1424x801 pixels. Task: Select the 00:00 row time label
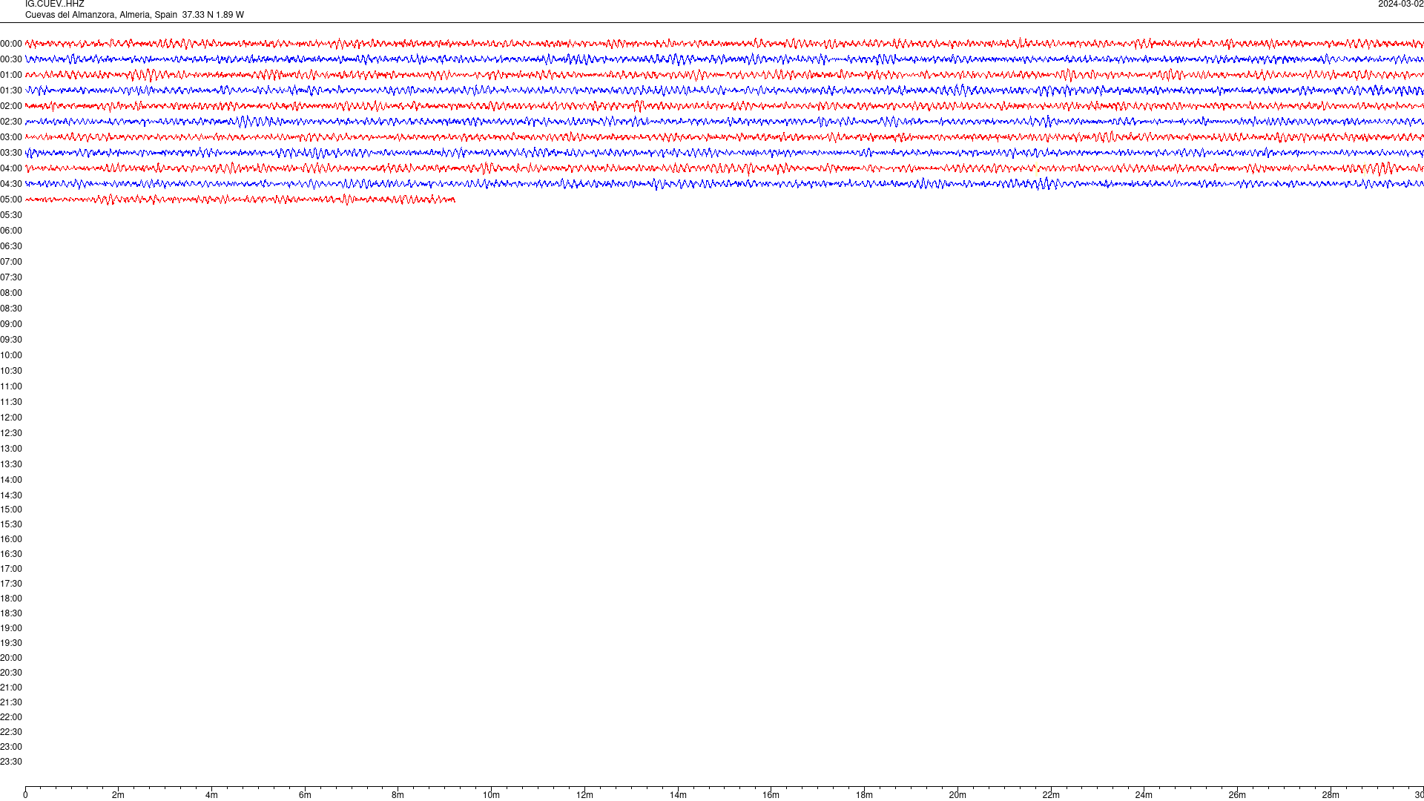(11, 44)
